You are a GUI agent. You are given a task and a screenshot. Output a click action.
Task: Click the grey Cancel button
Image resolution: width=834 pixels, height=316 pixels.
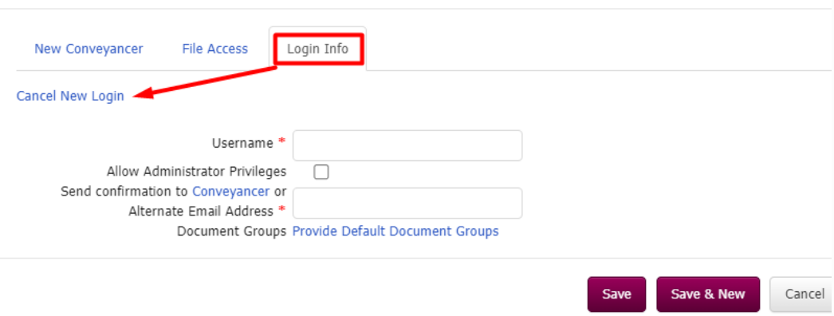tap(801, 294)
